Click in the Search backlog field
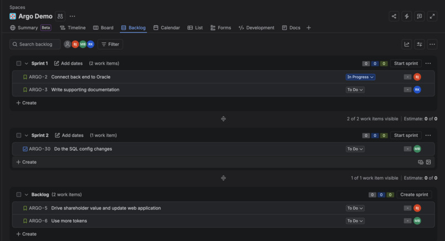Screen dimensions: 445x241 pos(35,44)
